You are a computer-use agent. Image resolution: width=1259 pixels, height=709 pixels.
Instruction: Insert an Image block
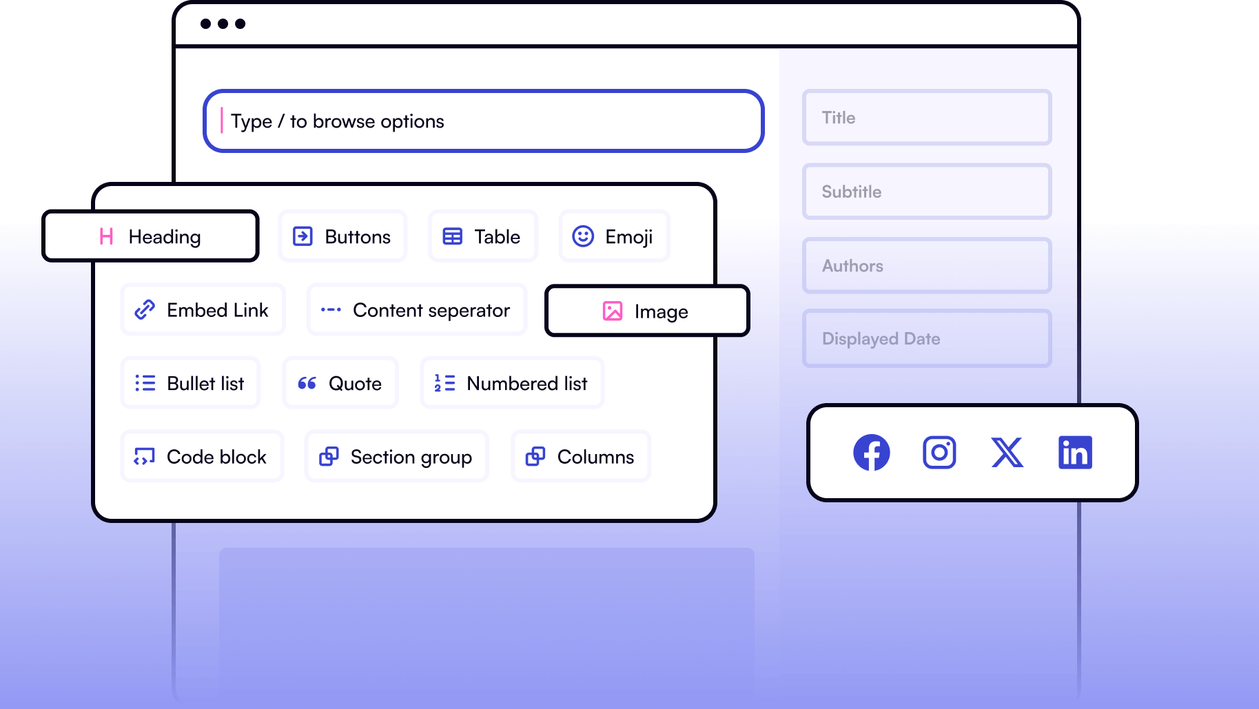(x=646, y=311)
